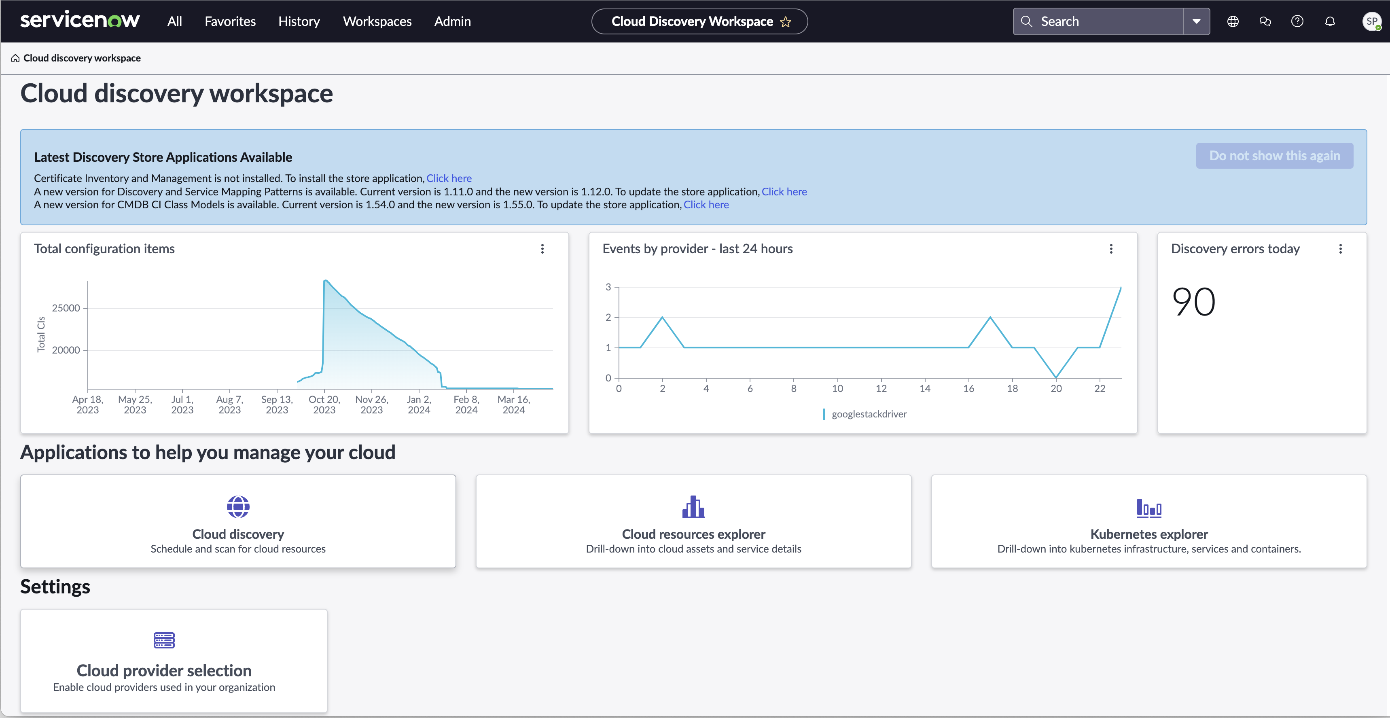Screen dimensions: 1390x718
Task: Open the All menu
Action: [x=174, y=21]
